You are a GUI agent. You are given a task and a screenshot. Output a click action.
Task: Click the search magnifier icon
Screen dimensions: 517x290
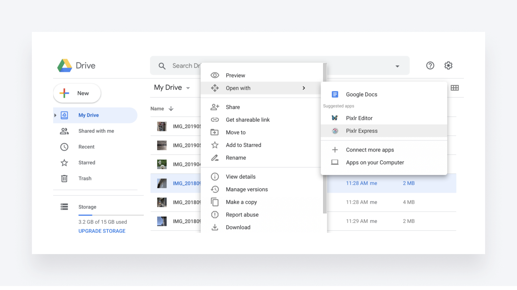point(162,66)
